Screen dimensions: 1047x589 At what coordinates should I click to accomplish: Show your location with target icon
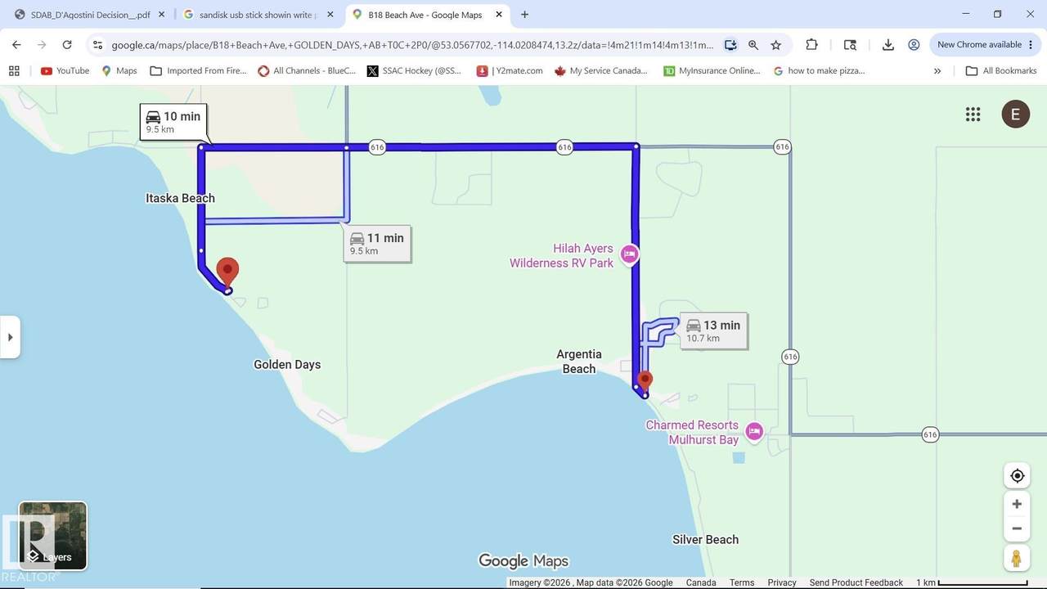(x=1017, y=475)
